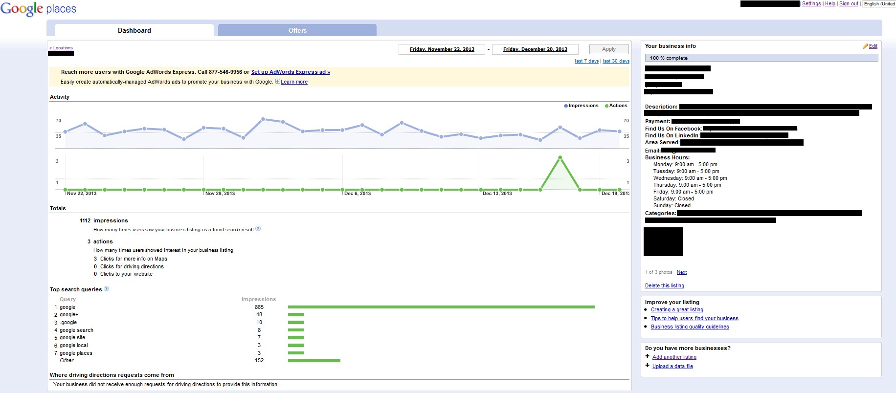Click the actions chart peak data point
Image resolution: width=896 pixels, height=393 pixels.
point(560,157)
